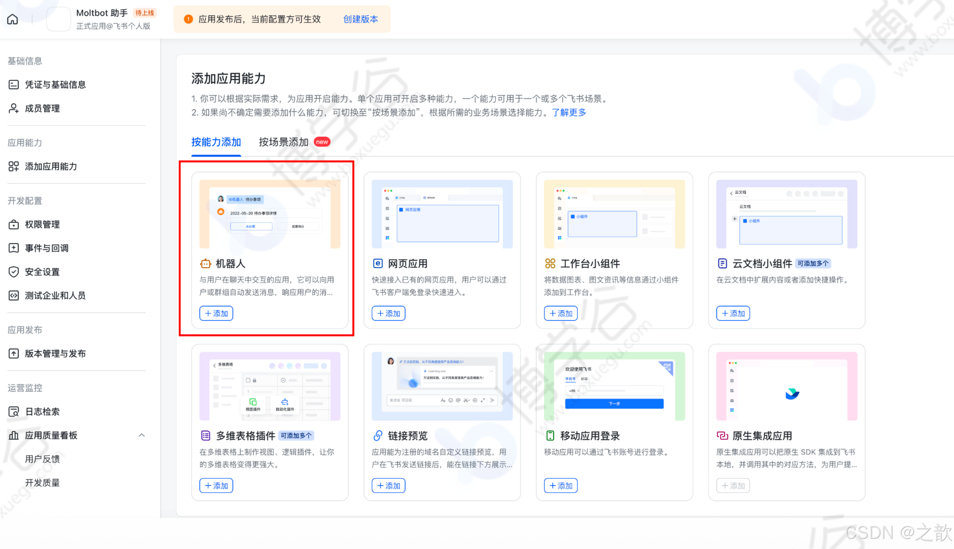
Task: Go to 权限管理 page
Action: [x=42, y=224]
